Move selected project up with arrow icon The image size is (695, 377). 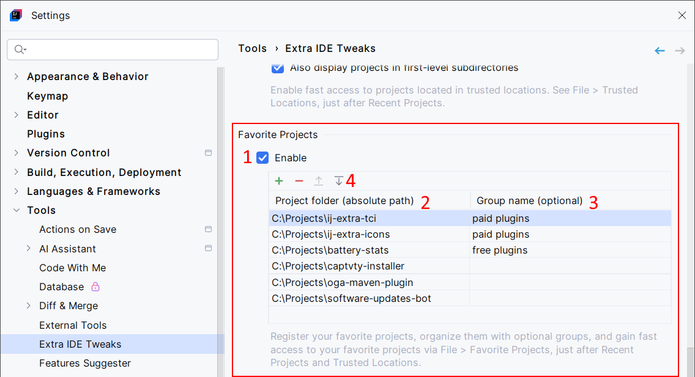pyautogui.click(x=319, y=181)
